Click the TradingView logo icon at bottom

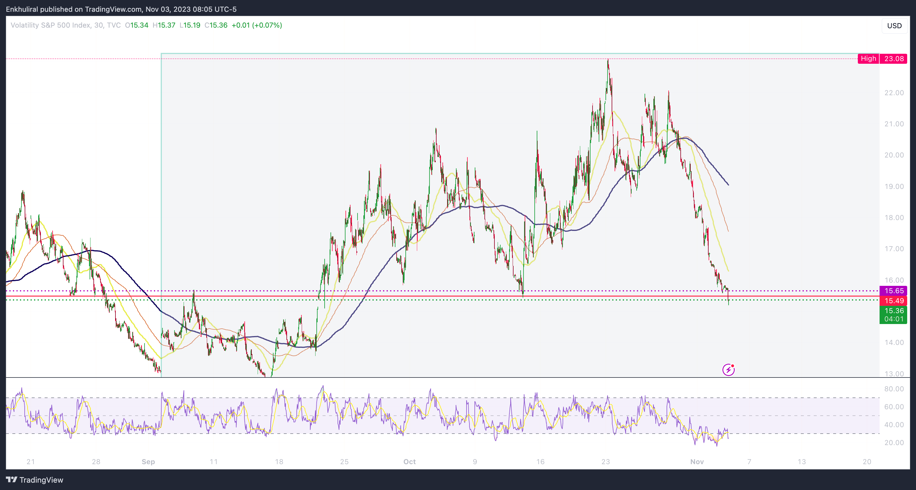pos(12,480)
